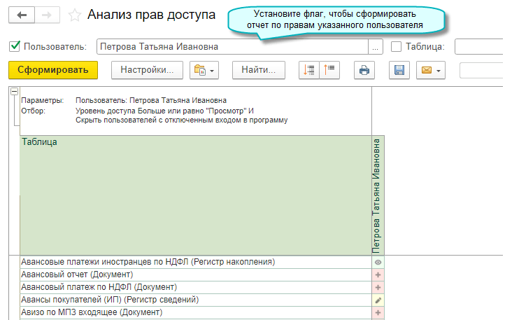Expand all groups icon
The height and width of the screenshot is (320, 505).
point(309,70)
